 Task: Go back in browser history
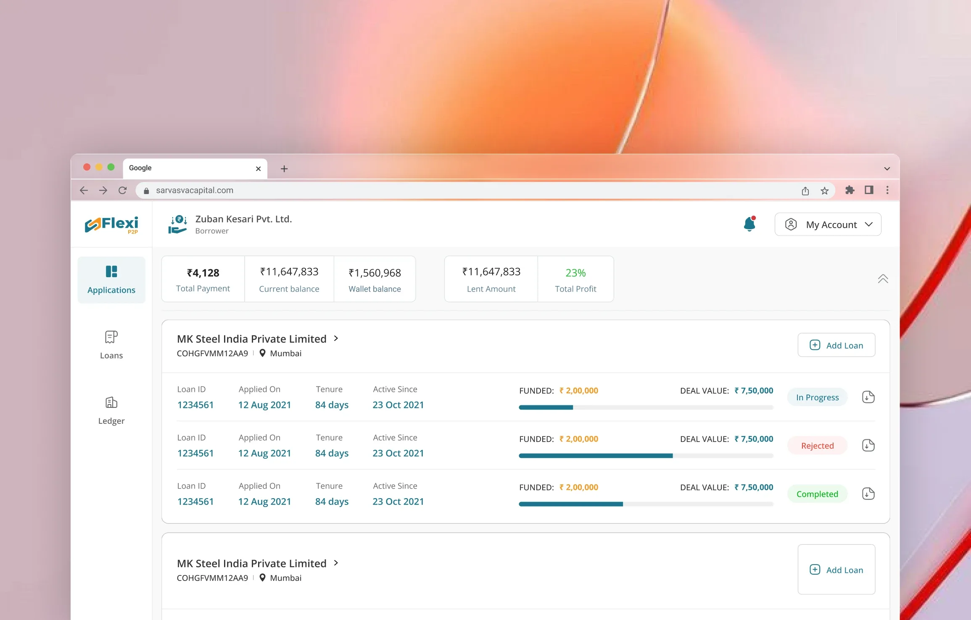pyautogui.click(x=84, y=190)
